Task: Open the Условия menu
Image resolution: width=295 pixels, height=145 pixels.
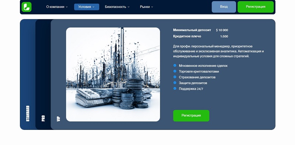Action: [87, 7]
